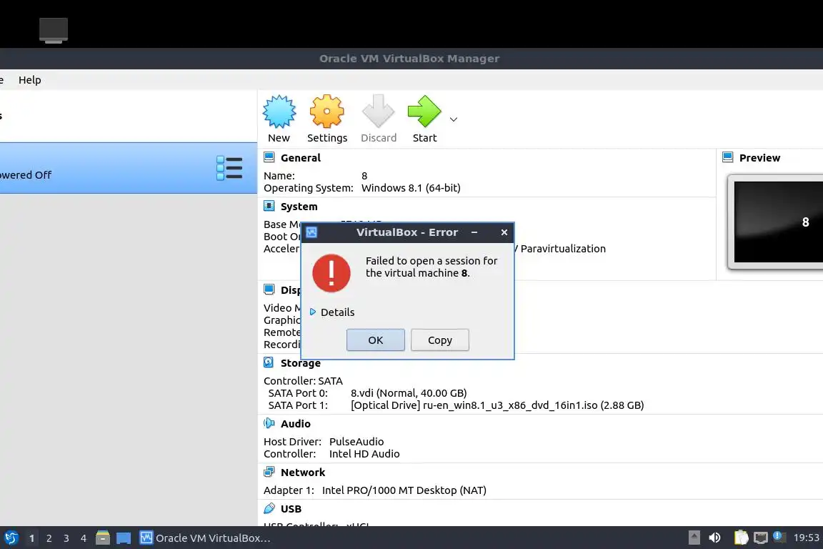Click the removable media eject tray icon
Image resolution: width=823 pixels, height=549 pixels.
point(694,538)
